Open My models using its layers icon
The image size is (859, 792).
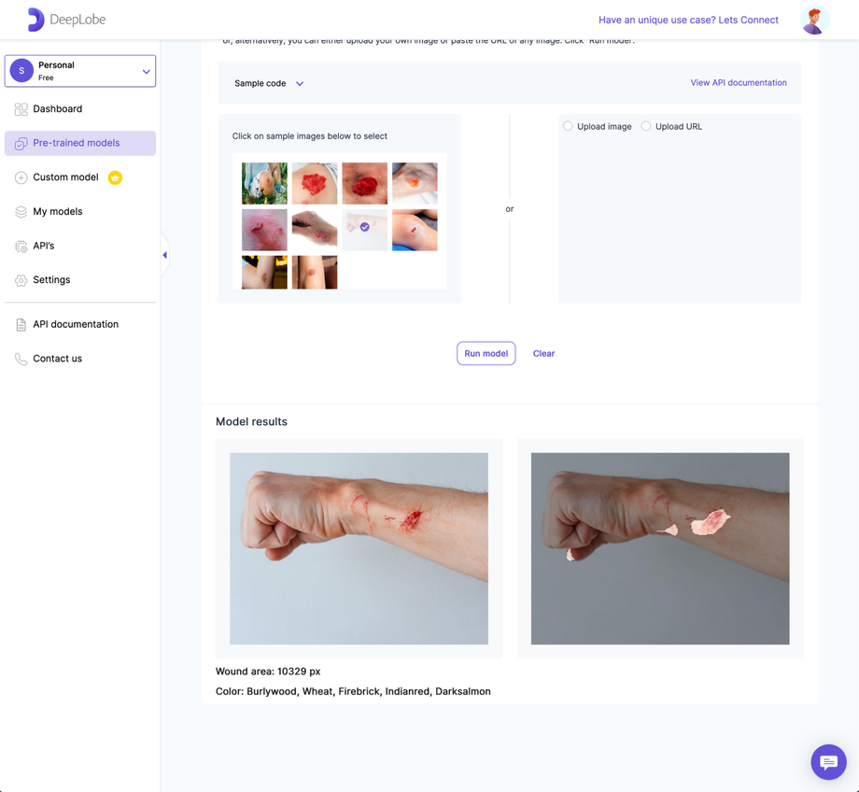[21, 211]
